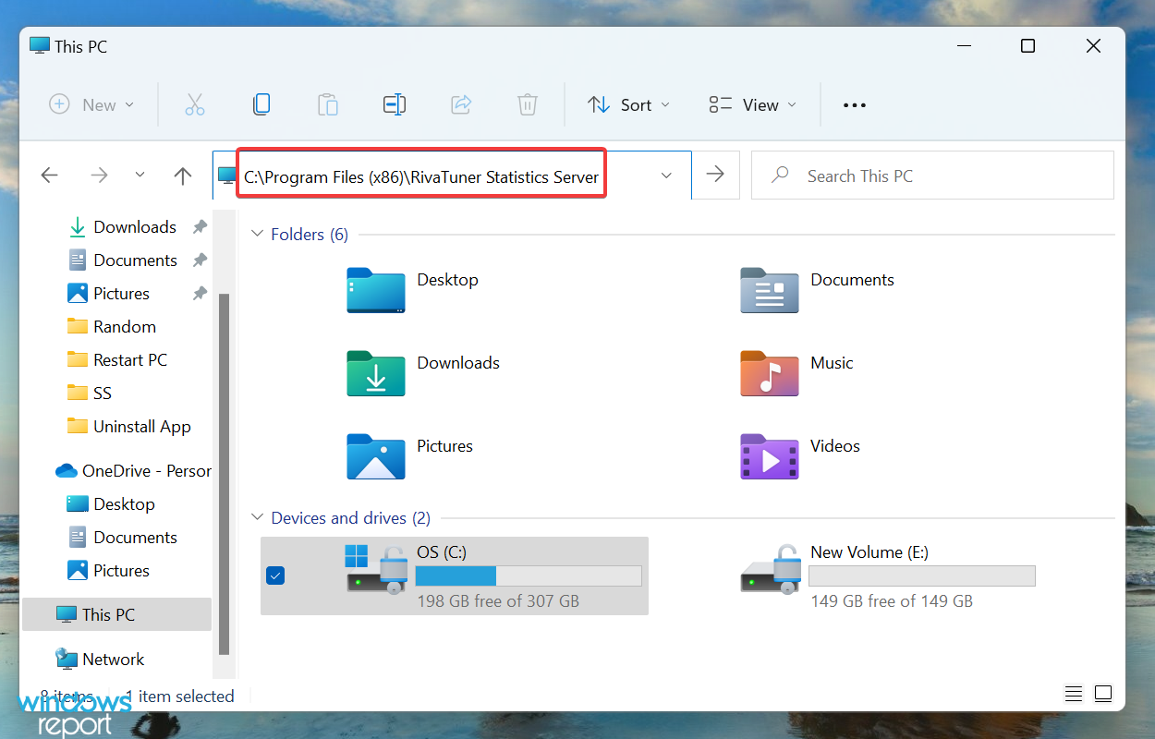Click the Go to arrow beside address bar

tap(715, 175)
